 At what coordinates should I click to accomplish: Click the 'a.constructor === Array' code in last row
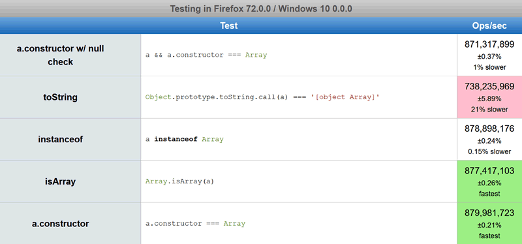point(195,224)
